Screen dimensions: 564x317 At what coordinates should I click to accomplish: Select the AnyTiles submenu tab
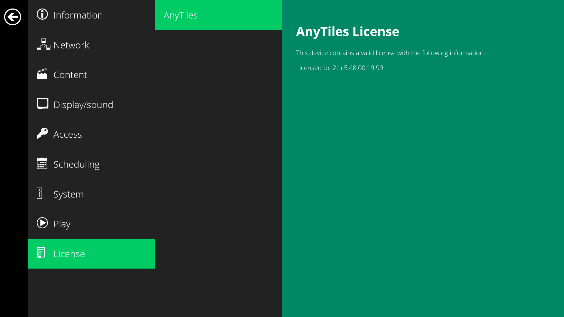pyautogui.click(x=219, y=15)
